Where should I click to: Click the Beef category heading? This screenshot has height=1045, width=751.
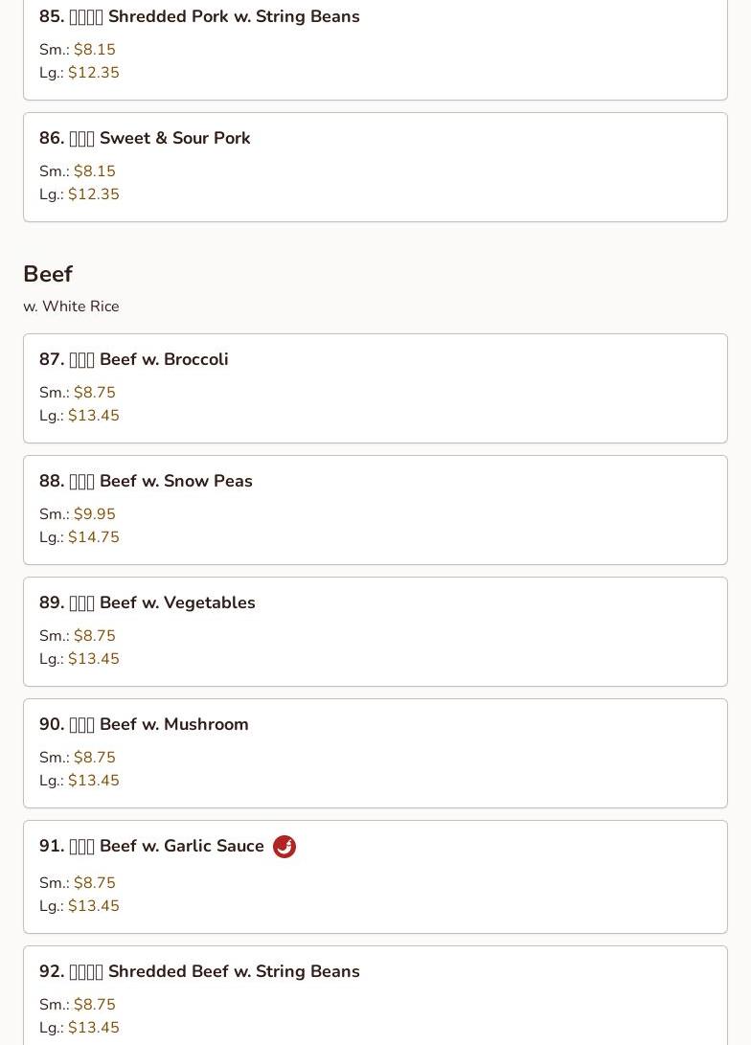point(48,275)
